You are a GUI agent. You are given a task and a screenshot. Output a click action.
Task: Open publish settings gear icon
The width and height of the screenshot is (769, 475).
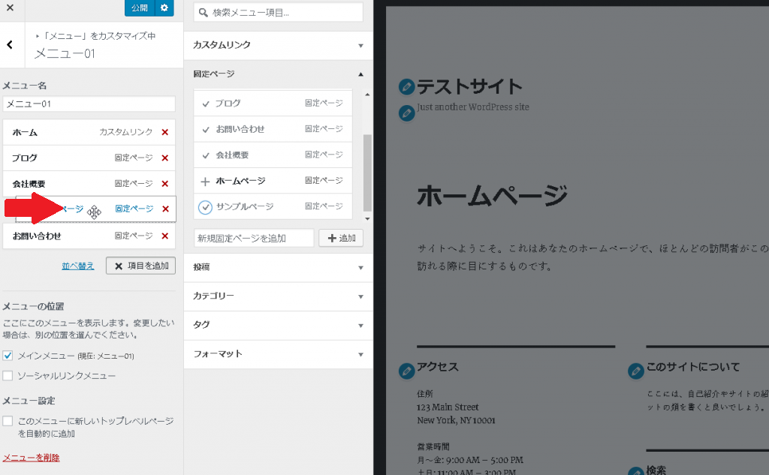click(x=164, y=8)
